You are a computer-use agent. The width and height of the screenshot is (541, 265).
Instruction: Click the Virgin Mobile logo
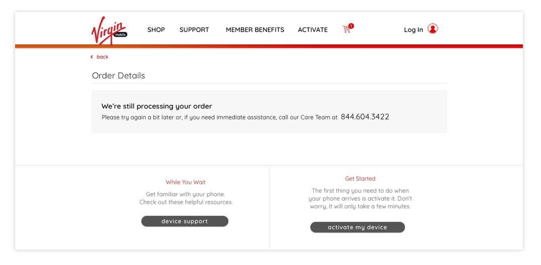pyautogui.click(x=110, y=31)
